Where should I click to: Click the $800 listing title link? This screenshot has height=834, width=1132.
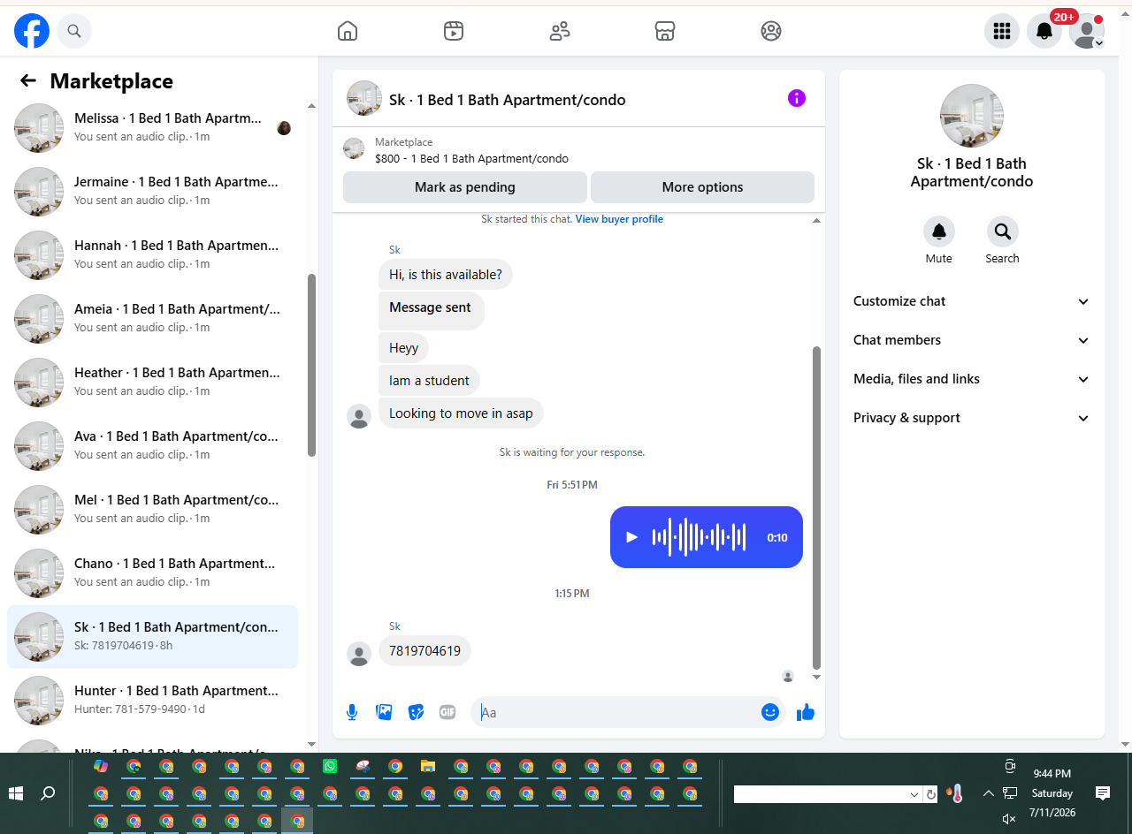[x=471, y=159]
